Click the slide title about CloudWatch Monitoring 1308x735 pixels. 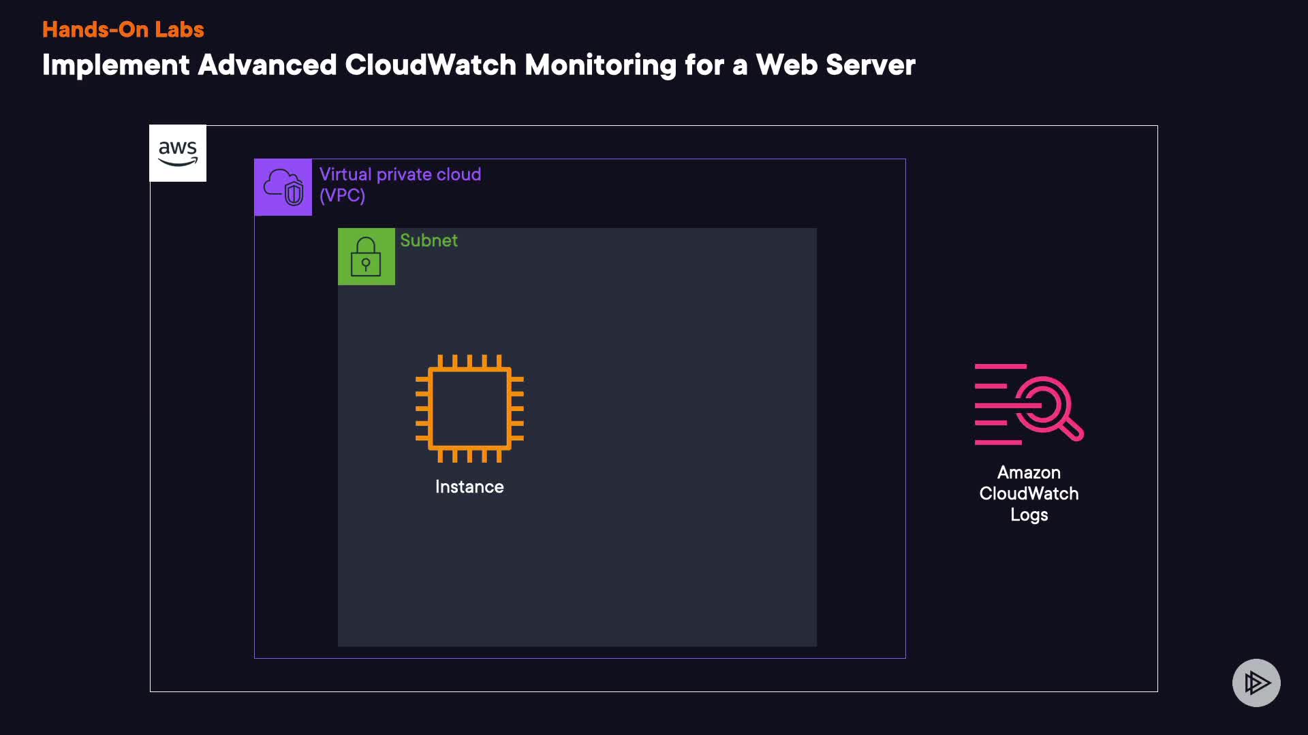(x=478, y=65)
